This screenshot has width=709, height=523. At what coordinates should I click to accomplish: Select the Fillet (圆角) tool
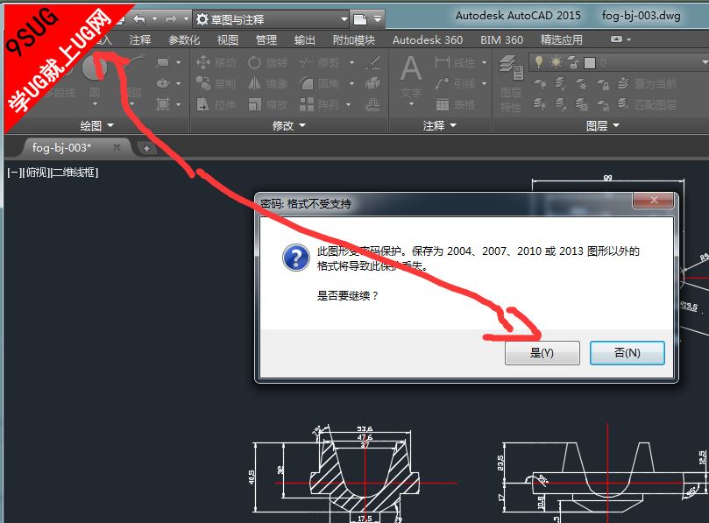[319, 83]
